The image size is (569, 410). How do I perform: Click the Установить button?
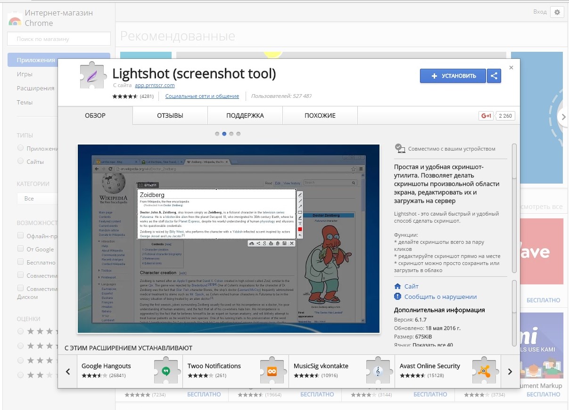pyautogui.click(x=453, y=76)
